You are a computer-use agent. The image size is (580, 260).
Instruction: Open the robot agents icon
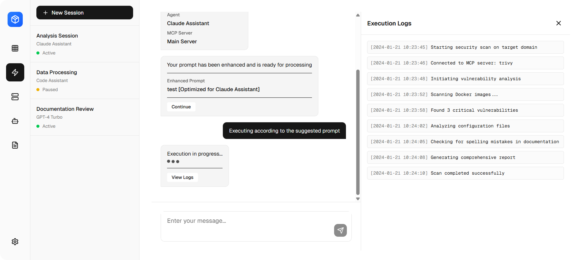pos(15,121)
